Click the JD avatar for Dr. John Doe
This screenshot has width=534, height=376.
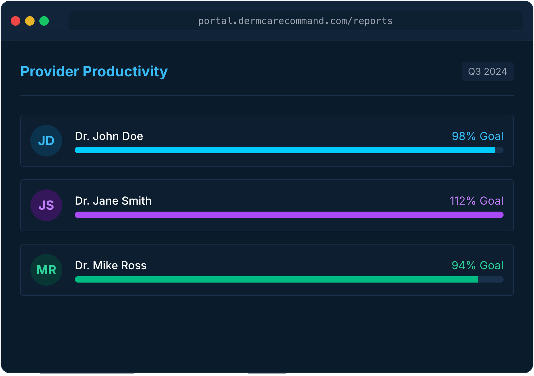click(46, 141)
